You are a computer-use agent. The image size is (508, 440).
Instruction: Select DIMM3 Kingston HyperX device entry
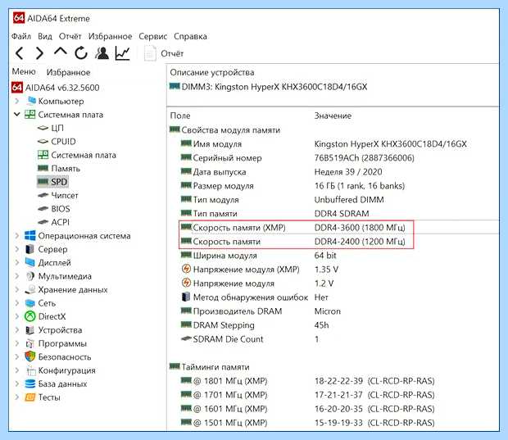point(269,87)
